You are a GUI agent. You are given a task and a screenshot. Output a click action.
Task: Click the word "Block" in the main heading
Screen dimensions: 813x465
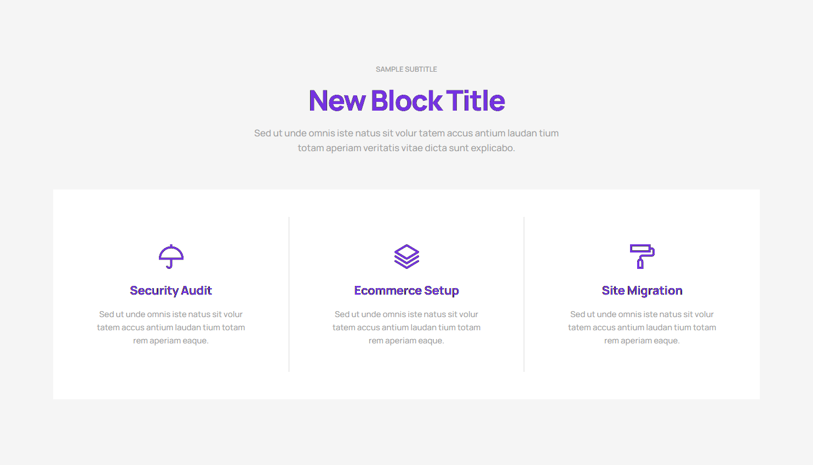point(406,101)
